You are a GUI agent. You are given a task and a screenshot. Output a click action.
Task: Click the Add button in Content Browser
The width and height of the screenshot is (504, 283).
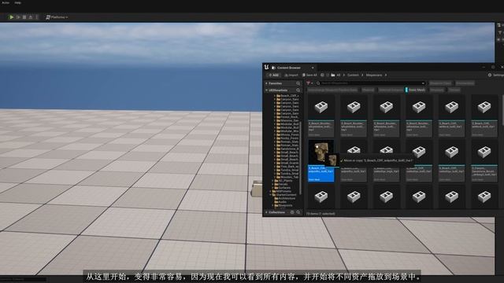[273, 75]
